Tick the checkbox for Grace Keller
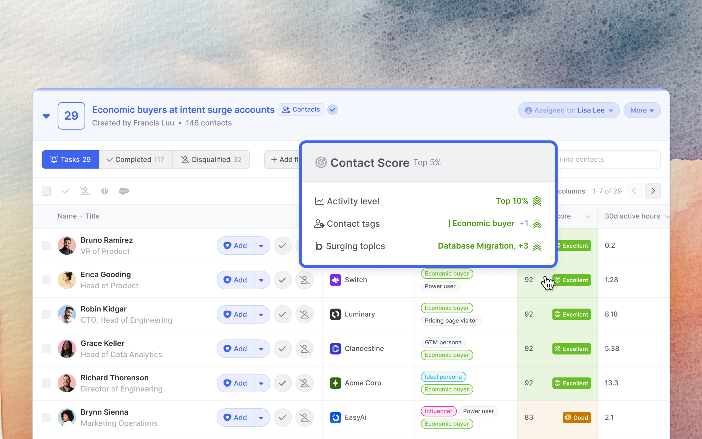Image resolution: width=702 pixels, height=439 pixels. 46,349
